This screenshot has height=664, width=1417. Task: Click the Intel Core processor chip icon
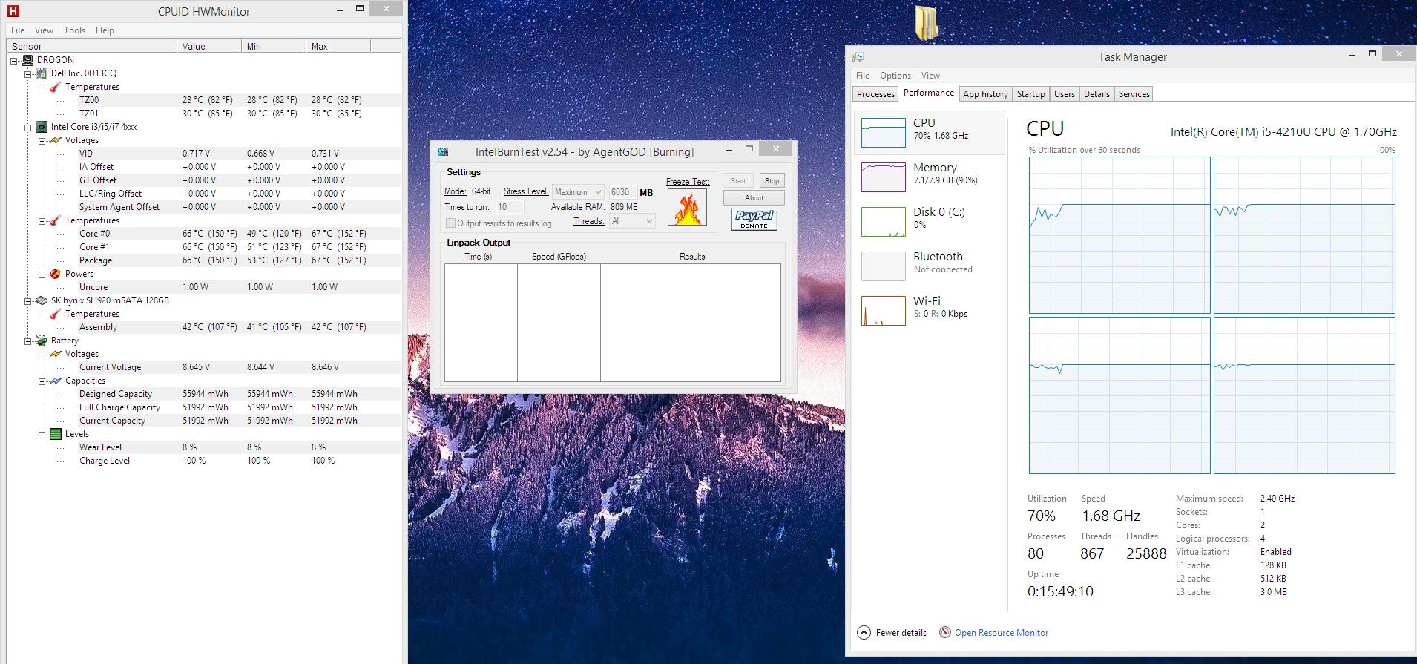pos(42,127)
